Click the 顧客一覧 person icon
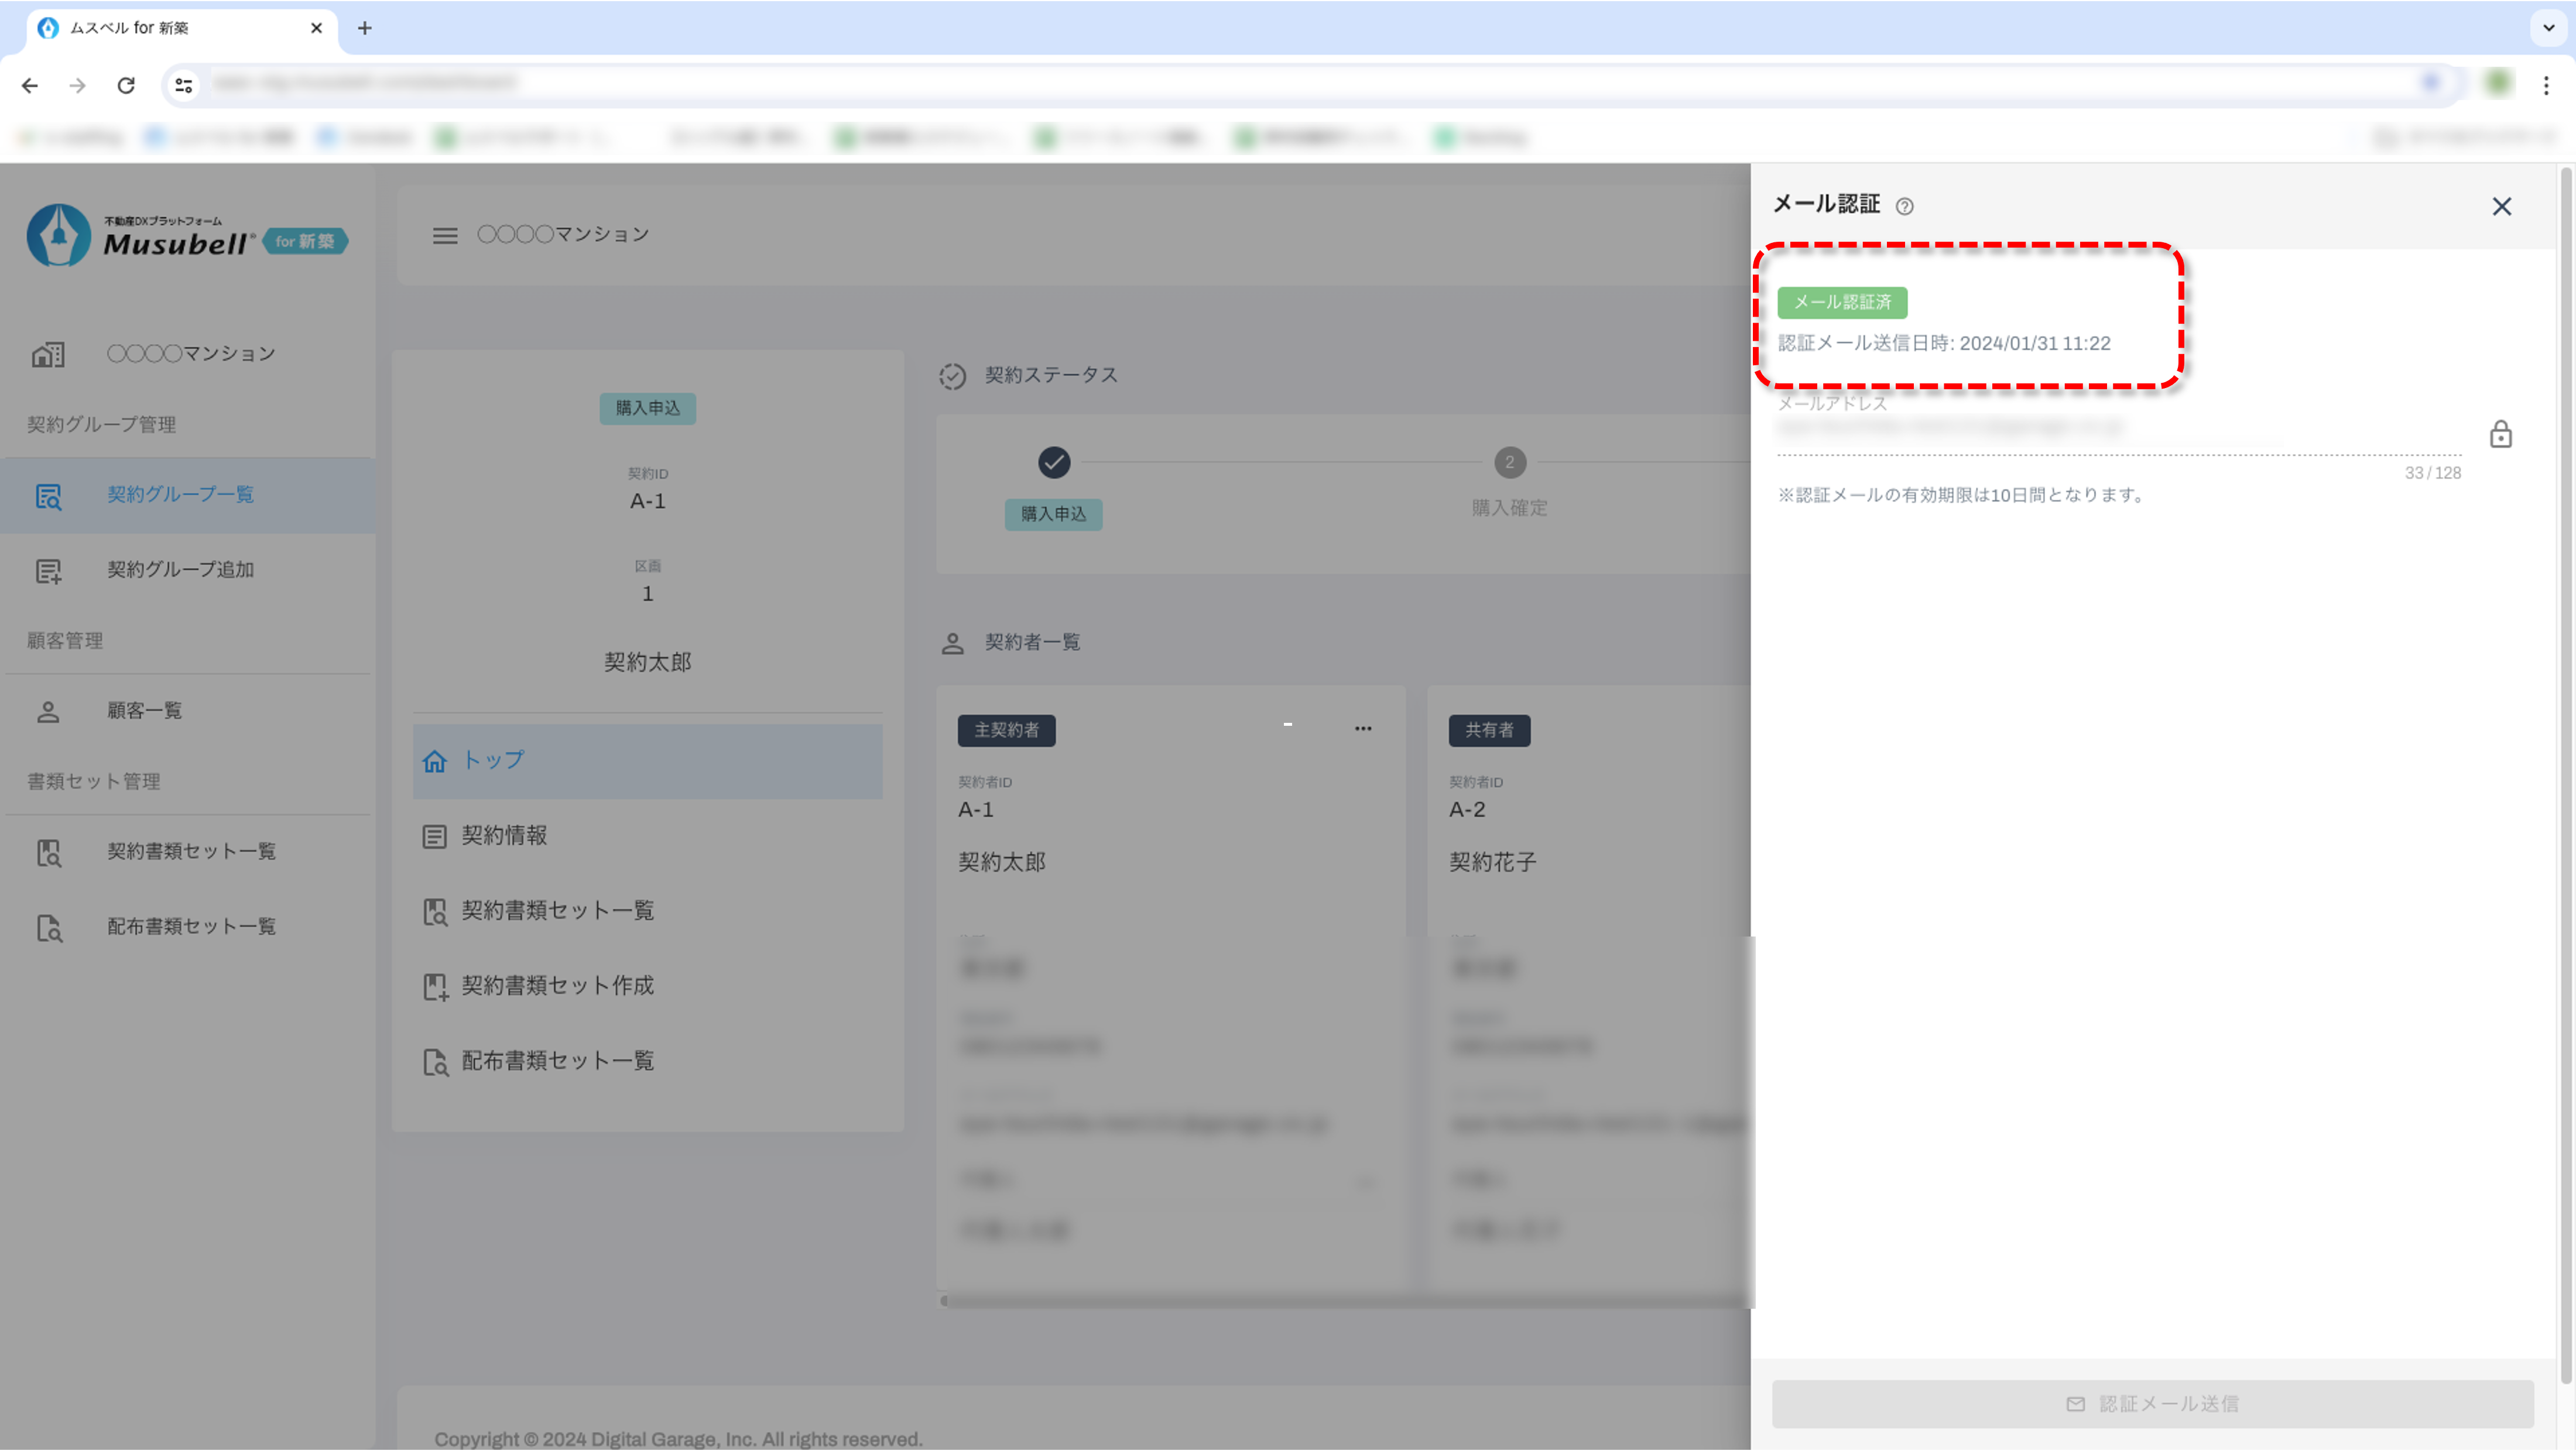 coord(48,711)
